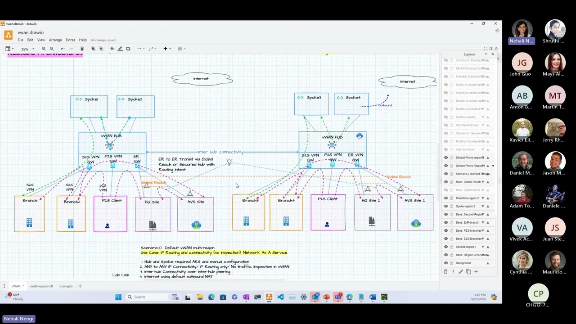Screen dimensions: 576x324
Task: Hide the Base: Global Reach layer
Action: (x=446, y=182)
